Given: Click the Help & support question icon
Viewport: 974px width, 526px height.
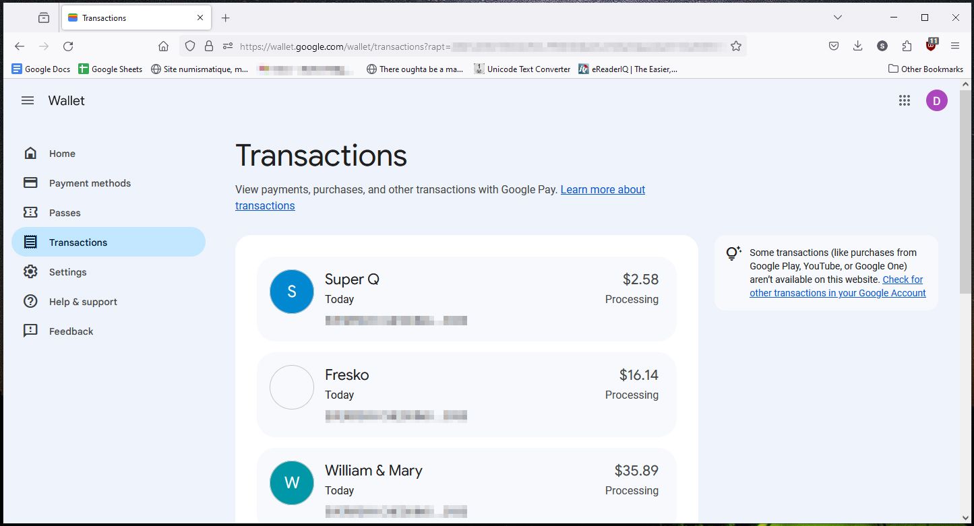Looking at the screenshot, I should point(30,302).
